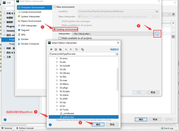The width and height of the screenshot is (179, 131).
Task: Close the Select Python Interpreter dialog
Action: pyautogui.click(x=118, y=43)
